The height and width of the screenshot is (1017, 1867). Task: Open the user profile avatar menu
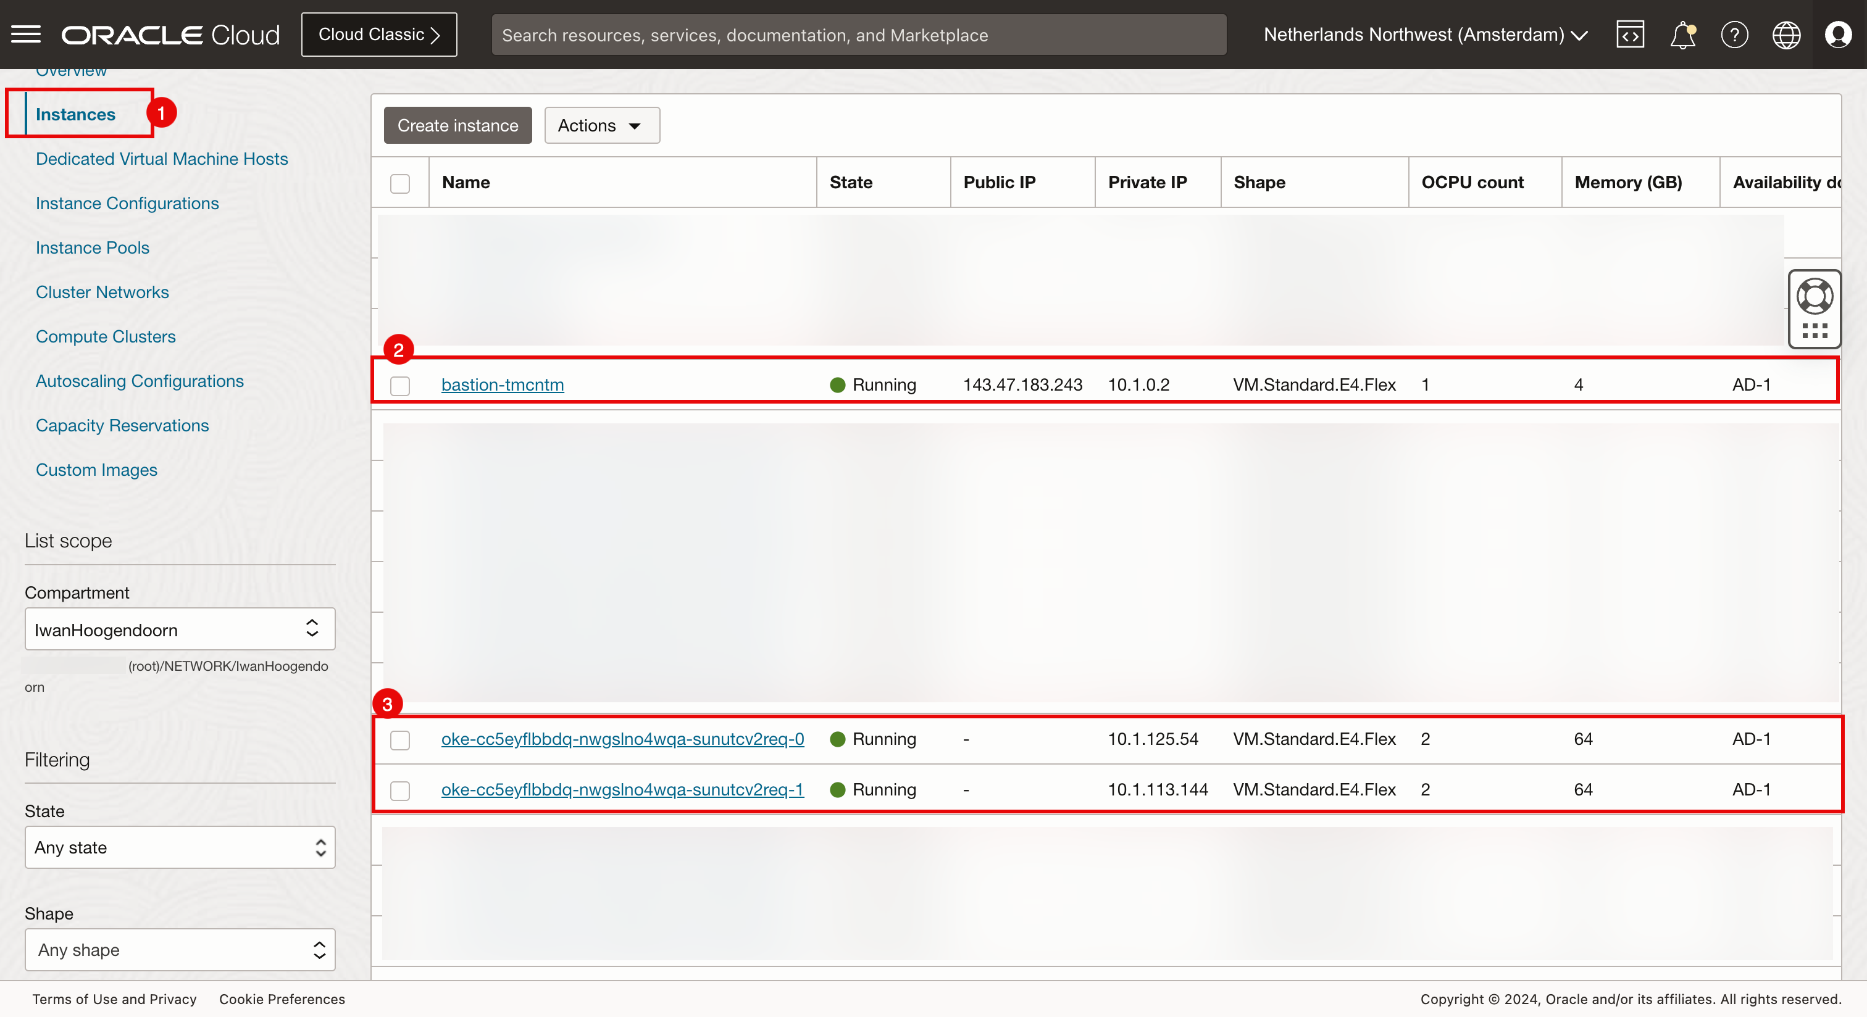pos(1838,34)
